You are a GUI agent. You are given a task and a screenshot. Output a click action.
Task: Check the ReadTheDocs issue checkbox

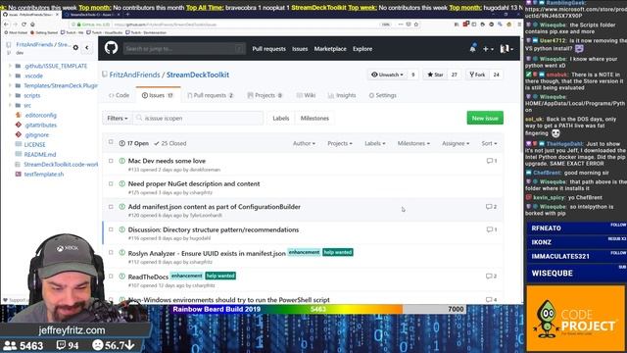[x=111, y=277]
